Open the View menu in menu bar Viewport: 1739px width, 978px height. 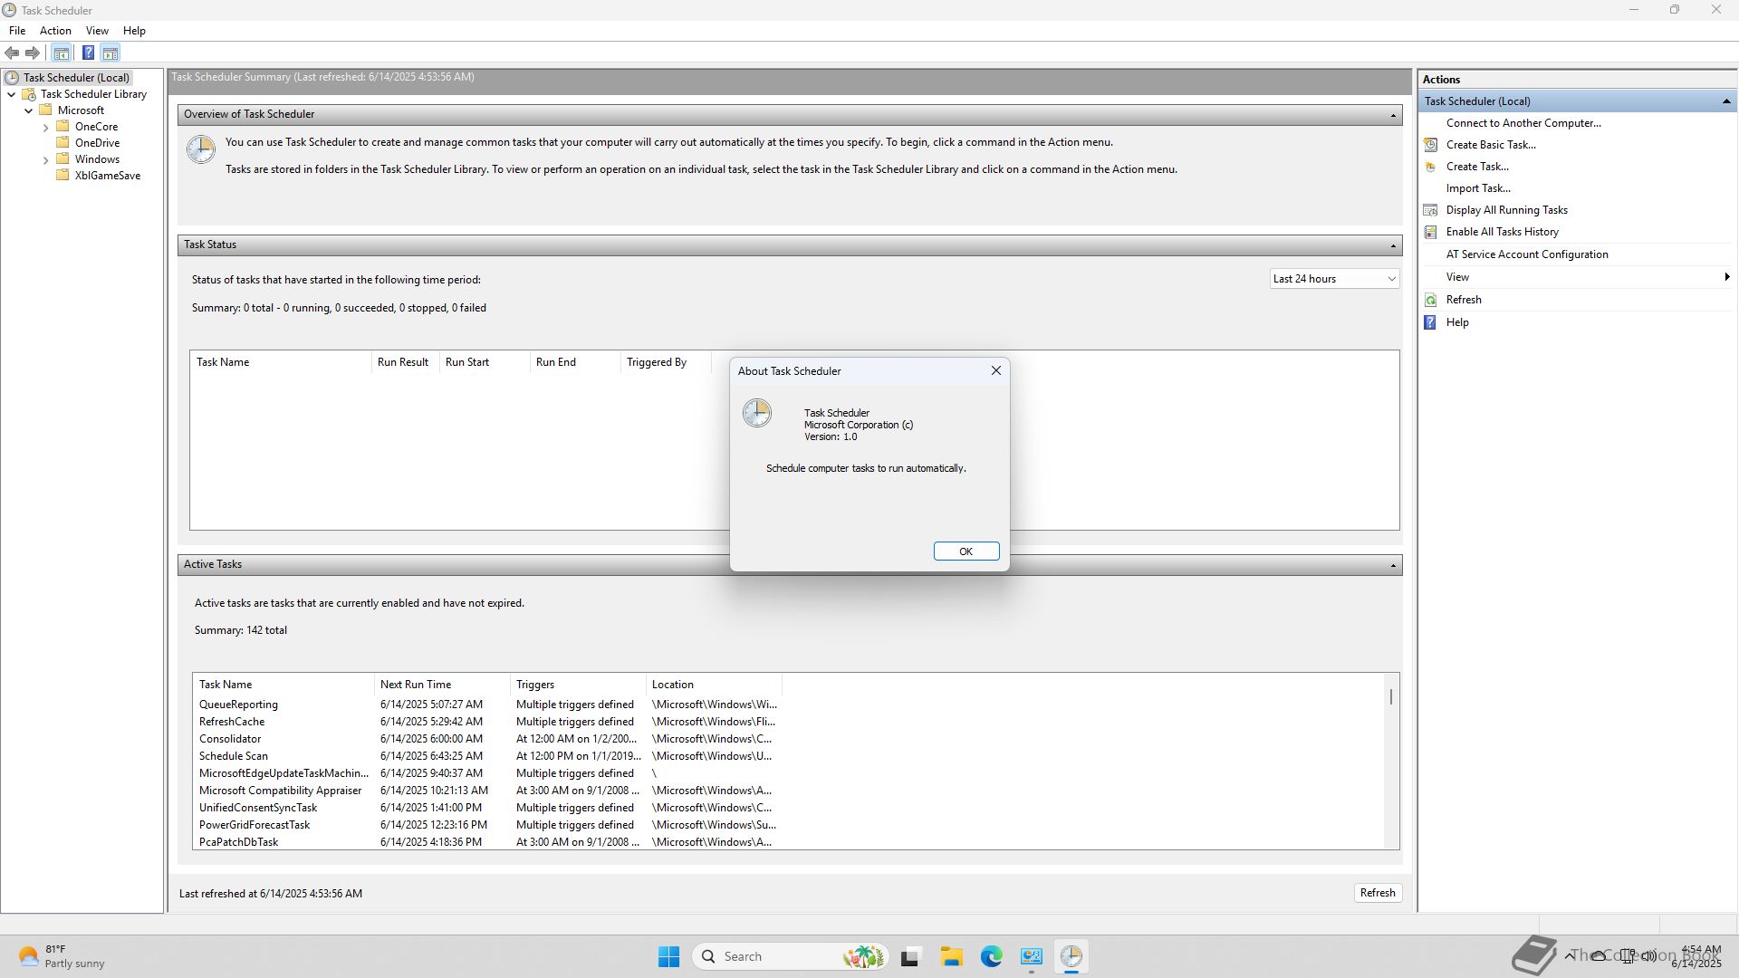[97, 31]
